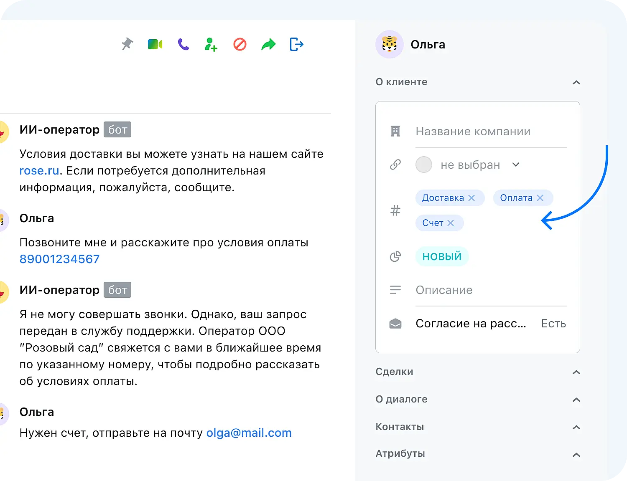Click the company name building icon
Viewport: 627px width, 481px height.
pos(395,131)
